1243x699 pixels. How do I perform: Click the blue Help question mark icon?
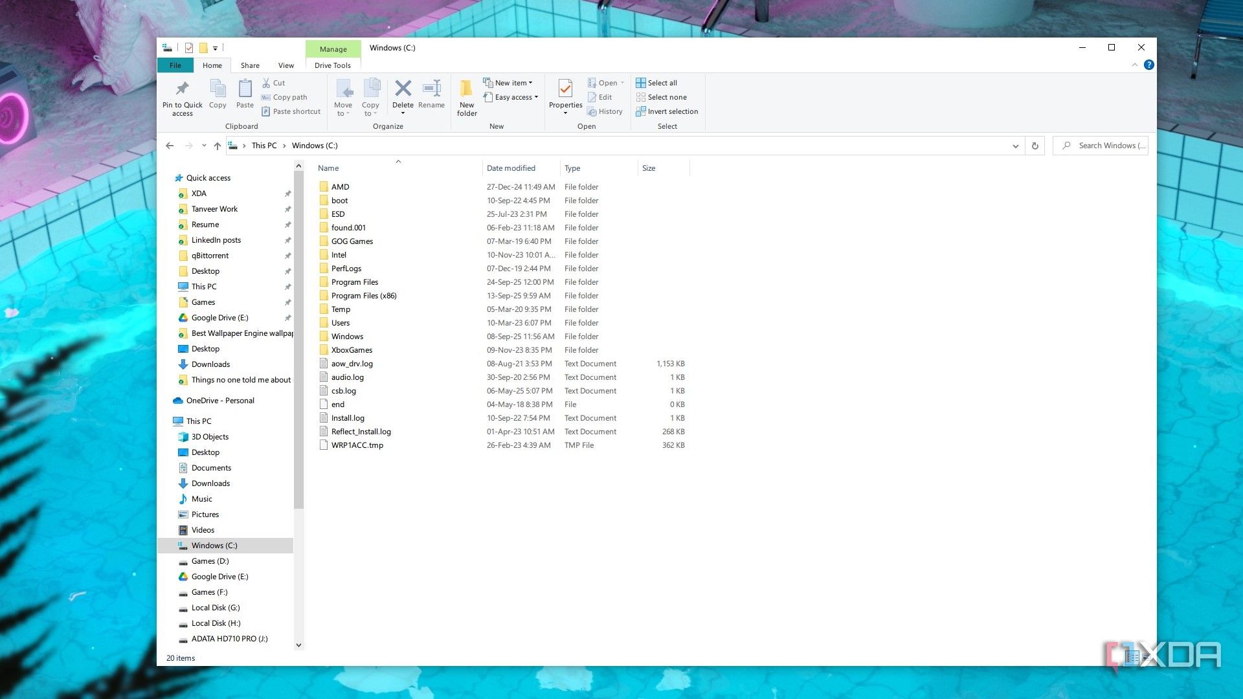pos(1148,65)
